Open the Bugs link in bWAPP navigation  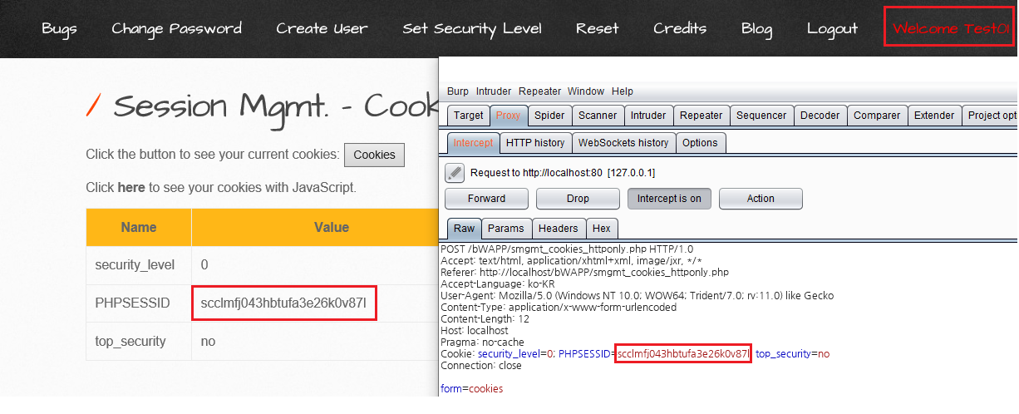pyautogui.click(x=59, y=28)
